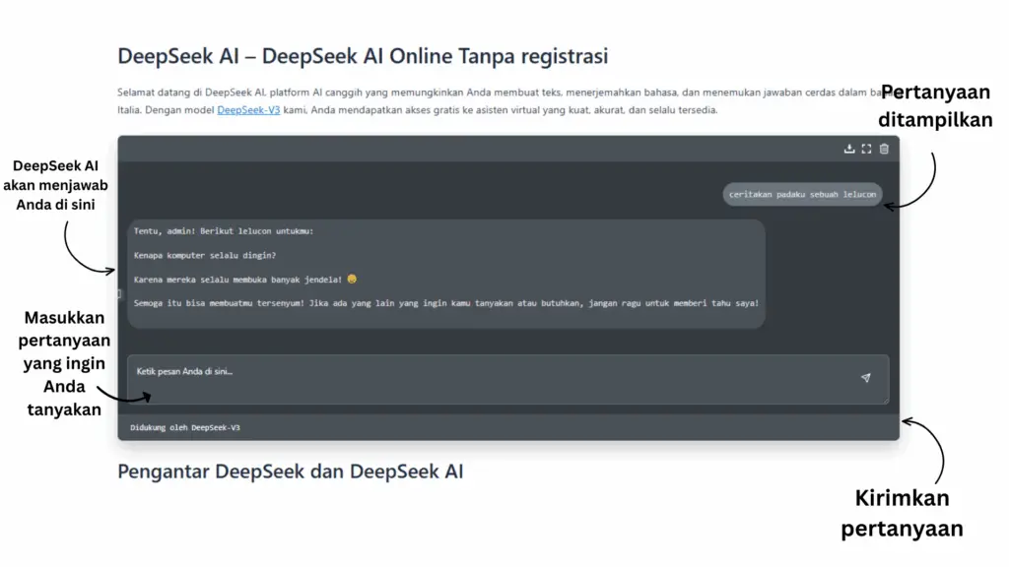Download the chat using the download icon
1009x567 pixels.
[x=849, y=149]
